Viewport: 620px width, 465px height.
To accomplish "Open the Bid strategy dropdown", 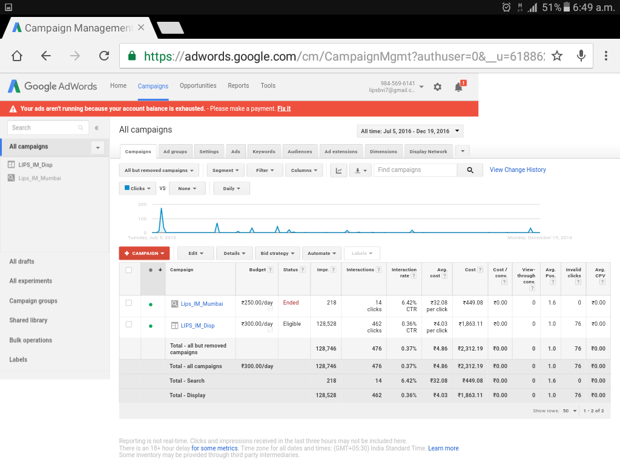I will [277, 253].
